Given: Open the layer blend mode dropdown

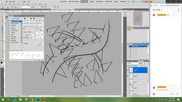Looking at the screenshot, I should click(133, 63).
